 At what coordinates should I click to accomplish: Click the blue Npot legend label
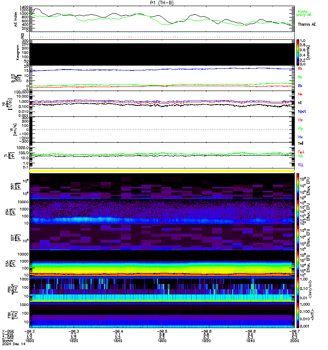[302, 112]
